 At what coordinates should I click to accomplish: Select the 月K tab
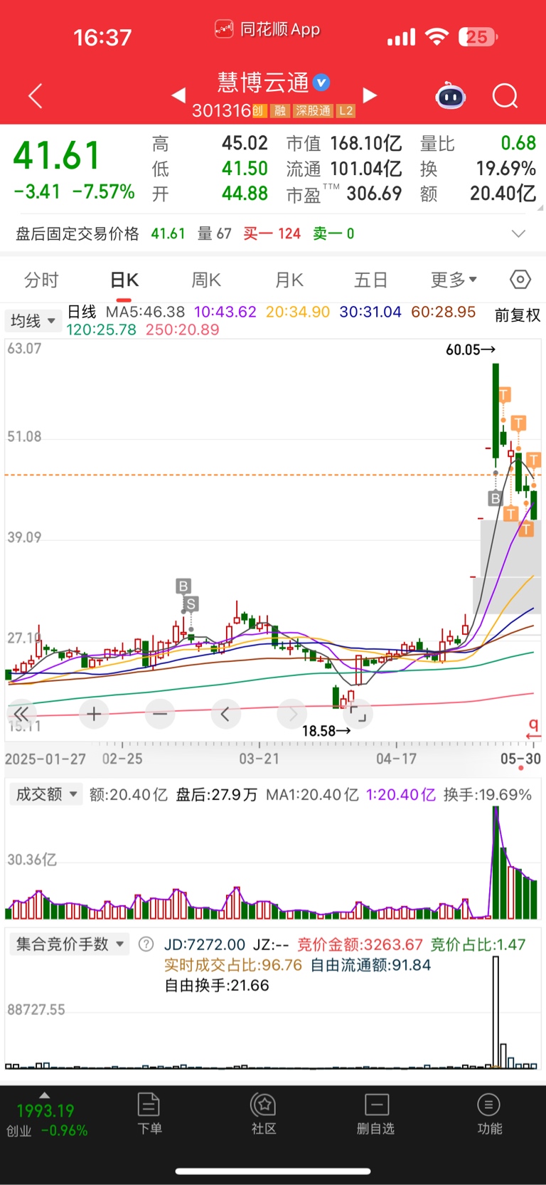point(289,280)
